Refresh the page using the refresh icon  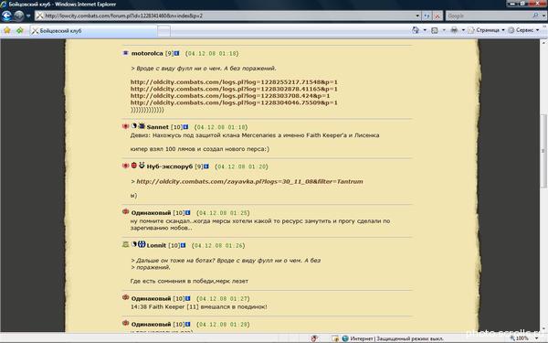point(427,16)
